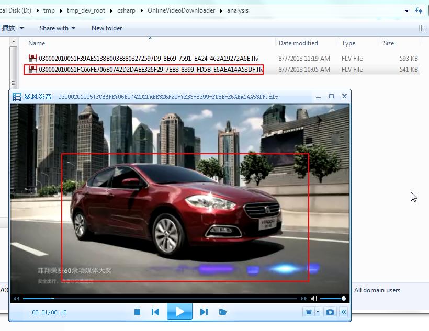
Task: Expand the arrow after tmp breadcrumb
Action: pyautogui.click(x=61, y=10)
